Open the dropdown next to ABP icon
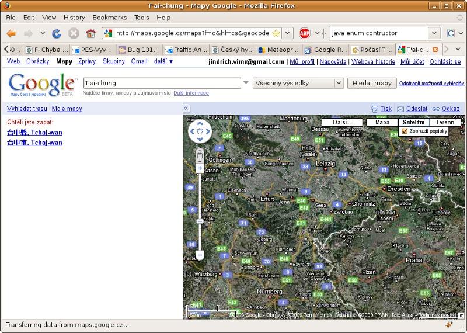This screenshot has width=467, height=333. click(x=317, y=33)
